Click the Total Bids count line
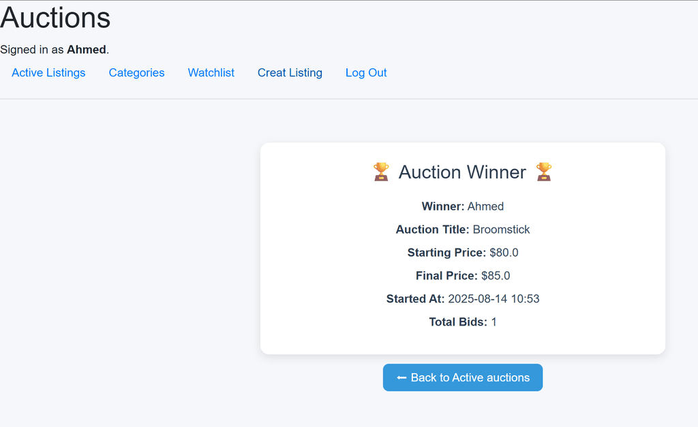This screenshot has width=698, height=427. tap(463, 322)
